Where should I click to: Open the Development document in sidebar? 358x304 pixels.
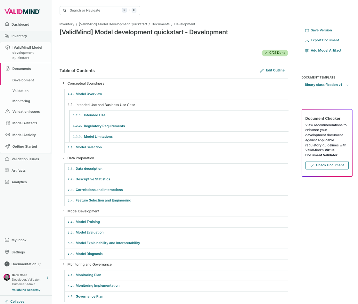(x=23, y=80)
